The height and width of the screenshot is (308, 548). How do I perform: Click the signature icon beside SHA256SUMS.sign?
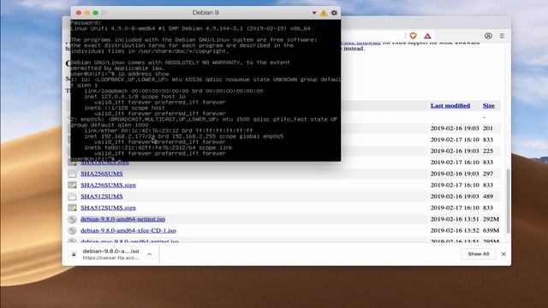coord(72,185)
